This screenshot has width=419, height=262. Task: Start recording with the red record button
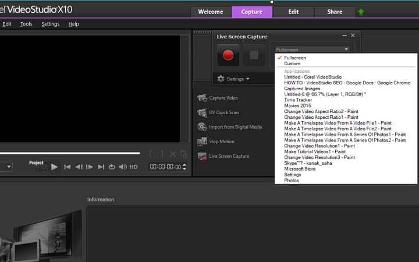tap(228, 55)
